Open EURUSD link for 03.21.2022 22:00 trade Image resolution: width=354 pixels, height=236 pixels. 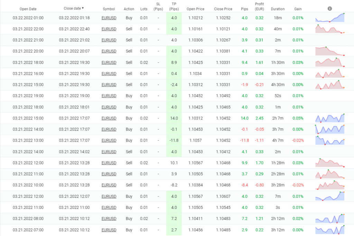coord(109,29)
